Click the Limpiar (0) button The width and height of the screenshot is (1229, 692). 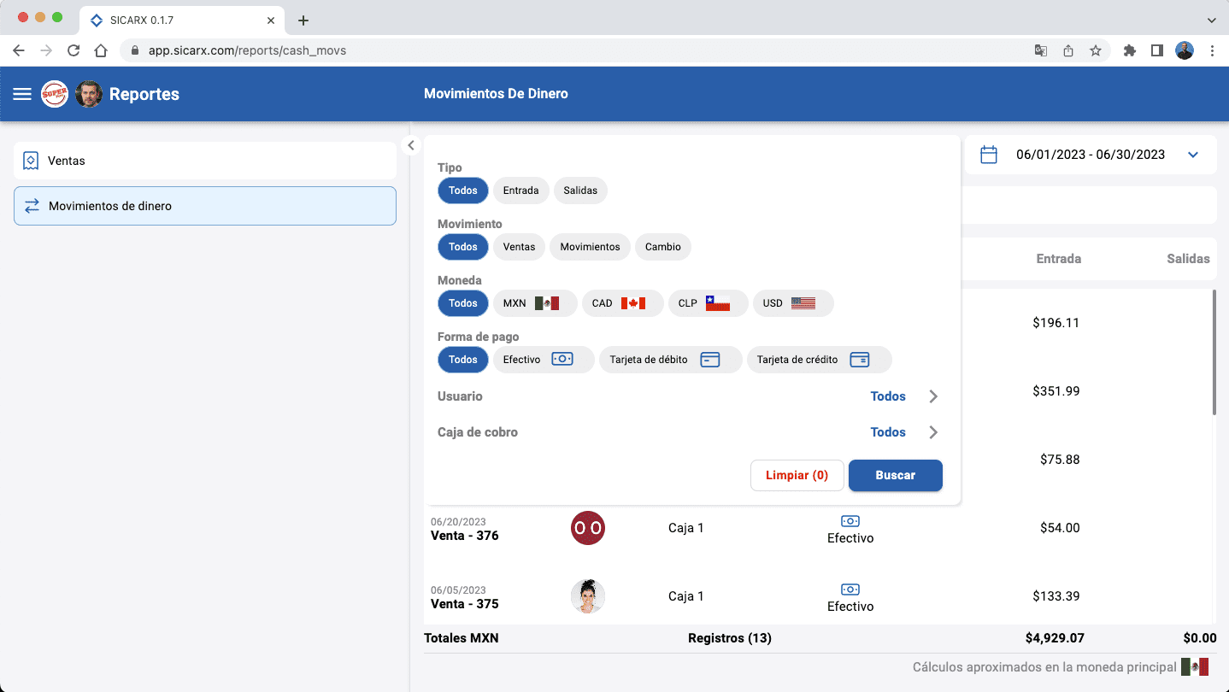coord(797,475)
